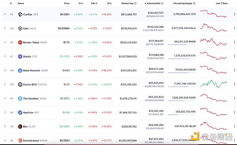Click the Cocos-BCX green 7-day chart

point(213,84)
